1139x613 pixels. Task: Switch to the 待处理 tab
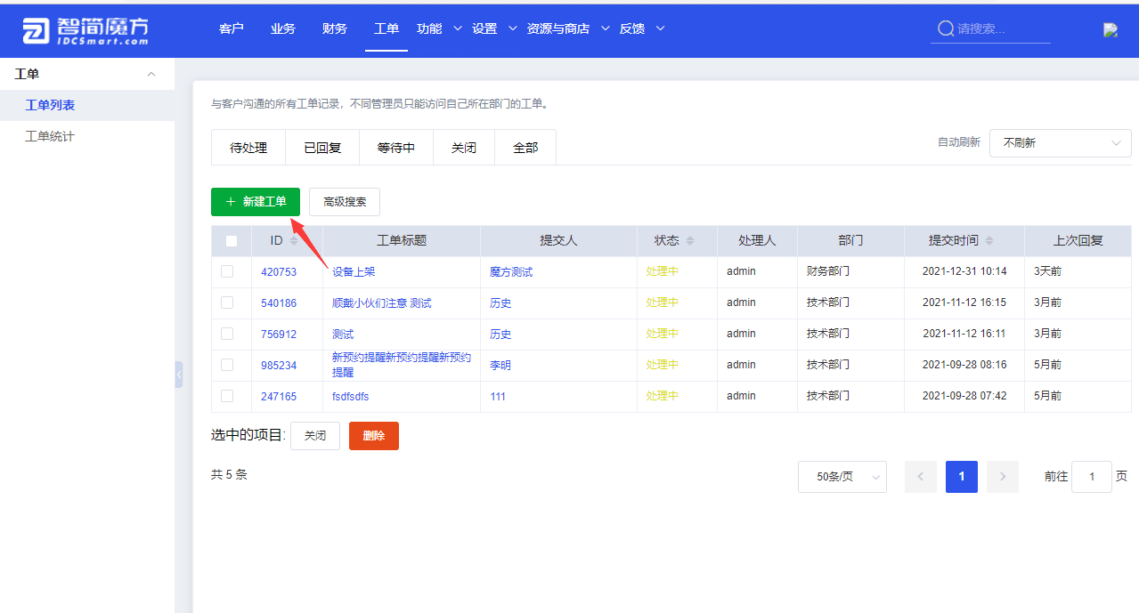[x=248, y=148]
